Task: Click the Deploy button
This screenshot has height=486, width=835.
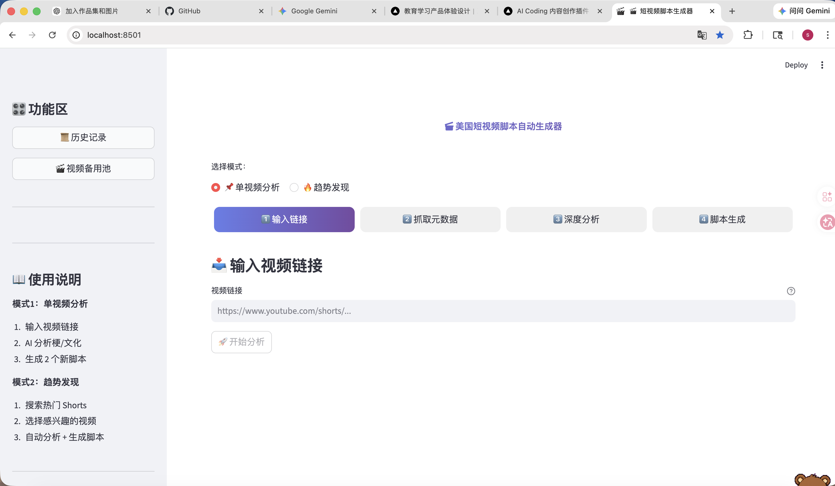Action: [x=796, y=65]
